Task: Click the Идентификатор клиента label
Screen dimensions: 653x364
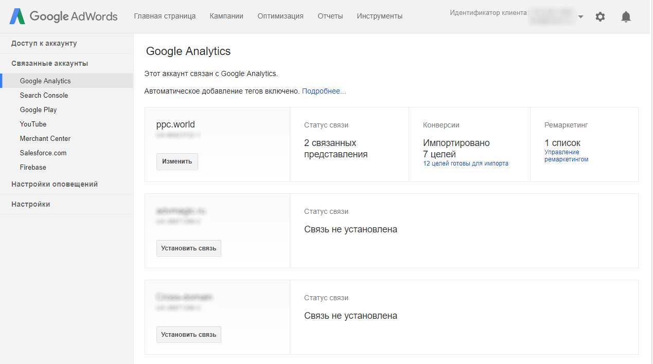Action: [488, 13]
